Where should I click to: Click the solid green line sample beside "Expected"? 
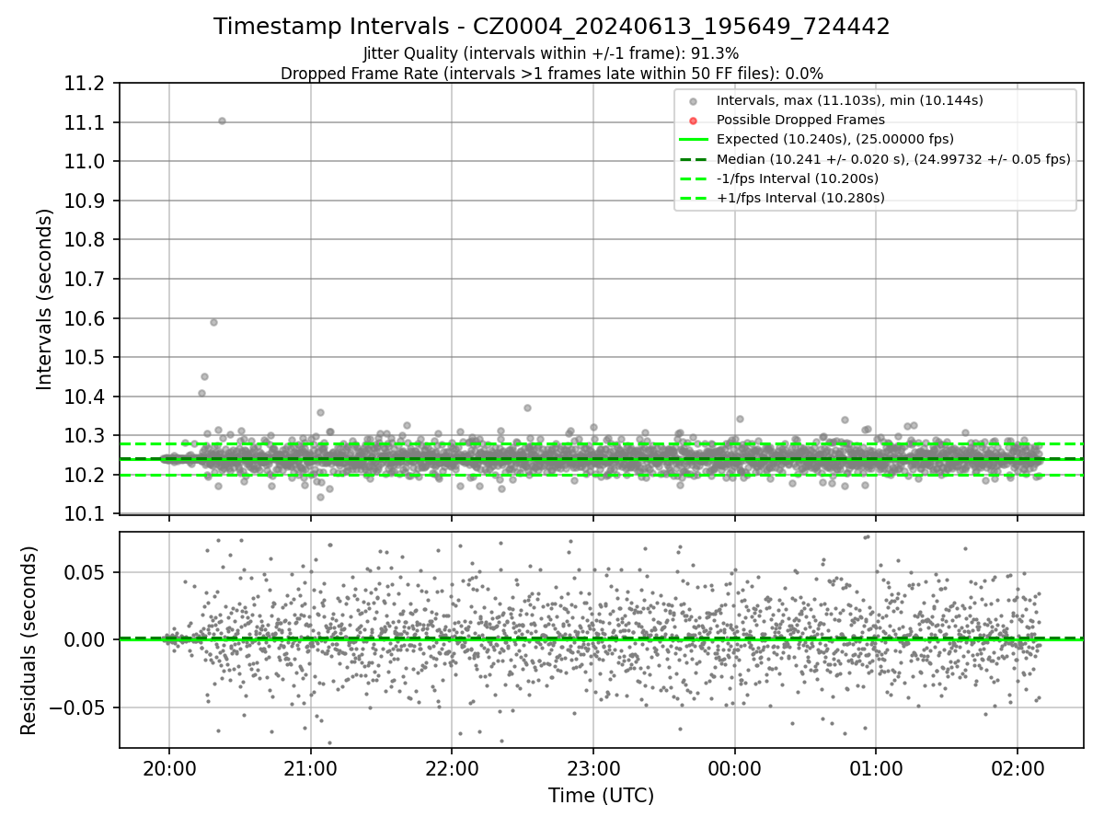pos(694,140)
